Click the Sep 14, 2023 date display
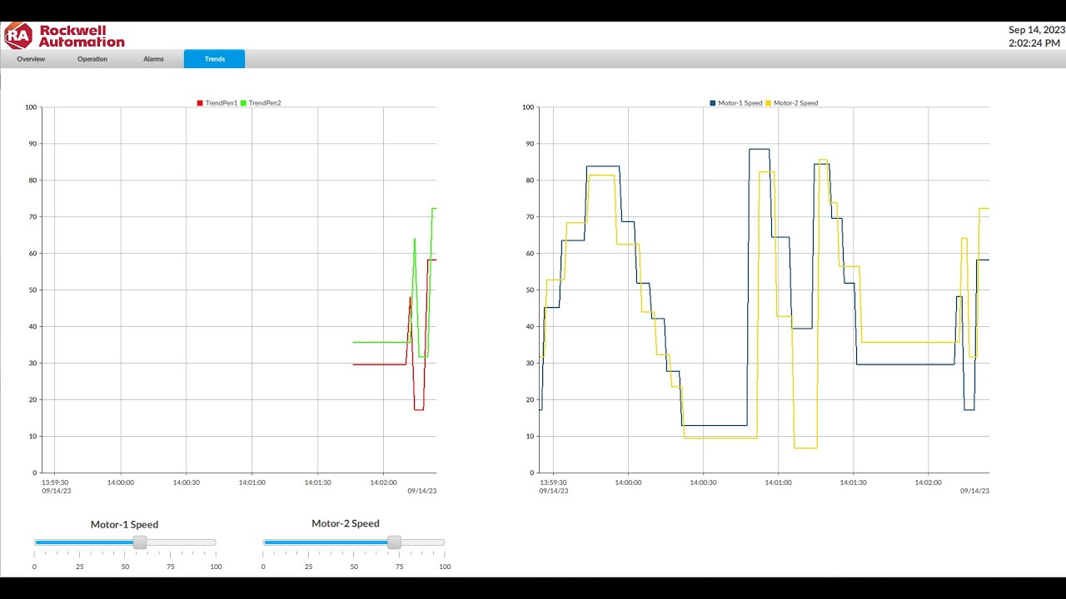 pyautogui.click(x=1037, y=30)
